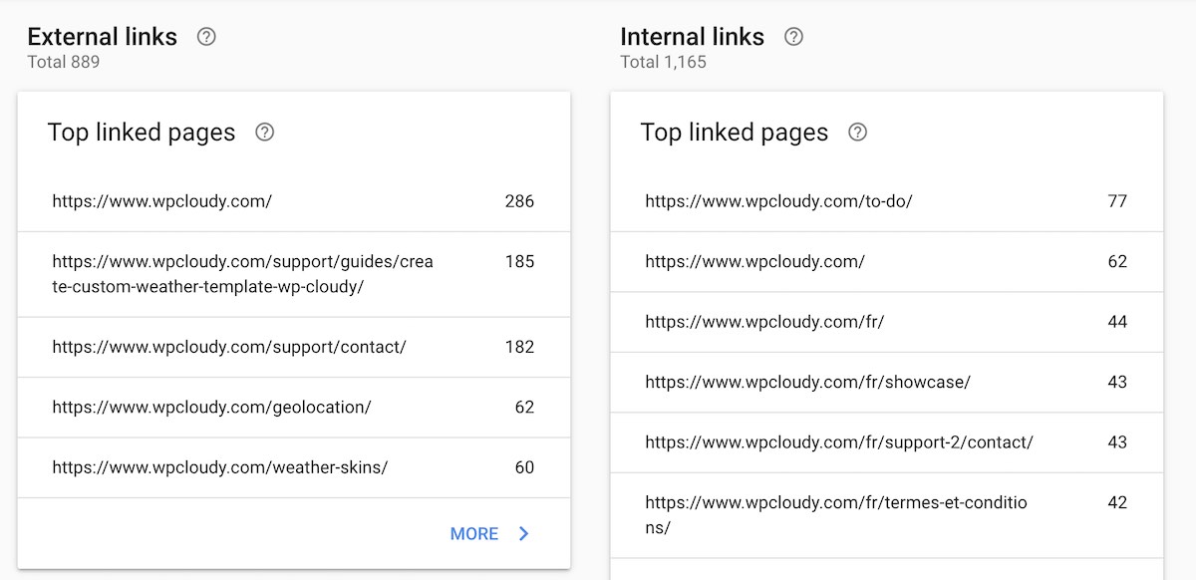Select the geolocation linked page row

294,407
